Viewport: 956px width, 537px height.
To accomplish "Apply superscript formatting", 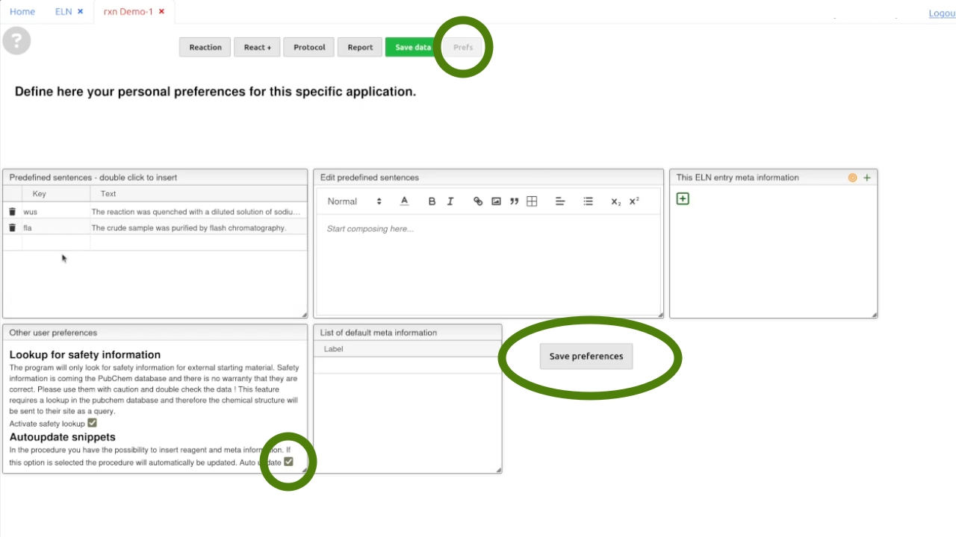I will pyautogui.click(x=634, y=201).
